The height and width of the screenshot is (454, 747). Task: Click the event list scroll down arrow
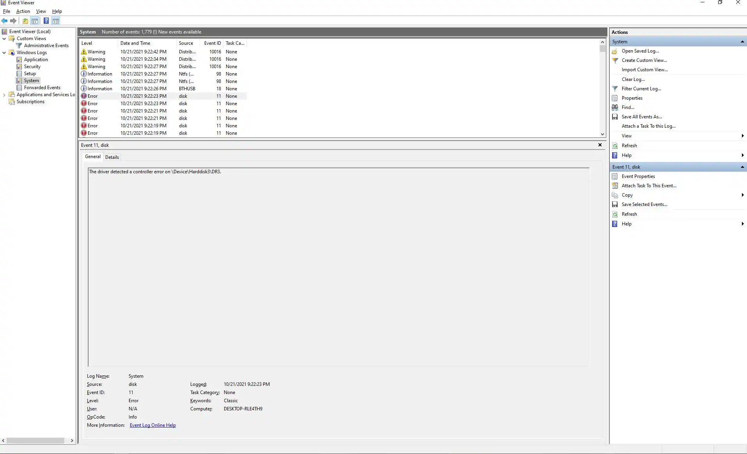click(602, 134)
